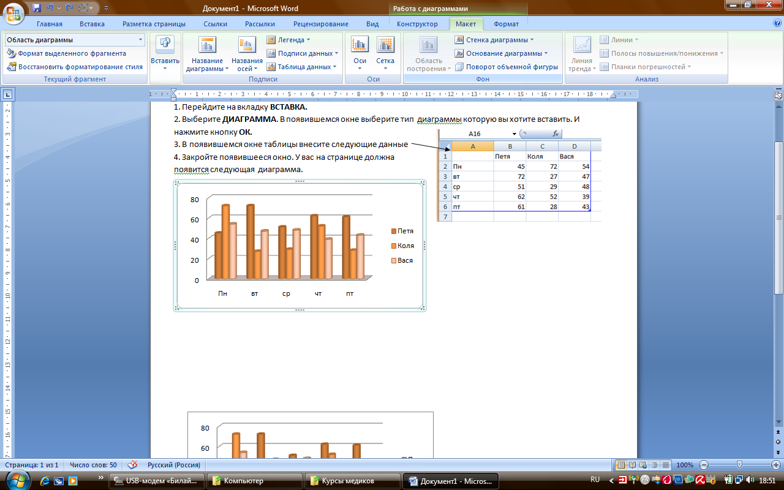Open the Оси axes menu
This screenshot has height=490, width=784.
(360, 54)
